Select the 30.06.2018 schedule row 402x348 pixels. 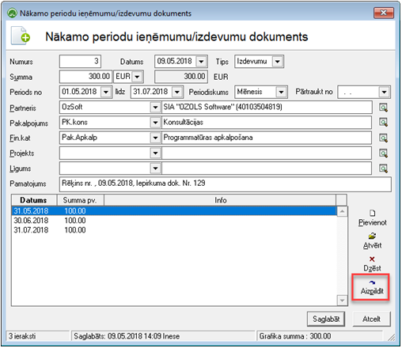coord(174,221)
